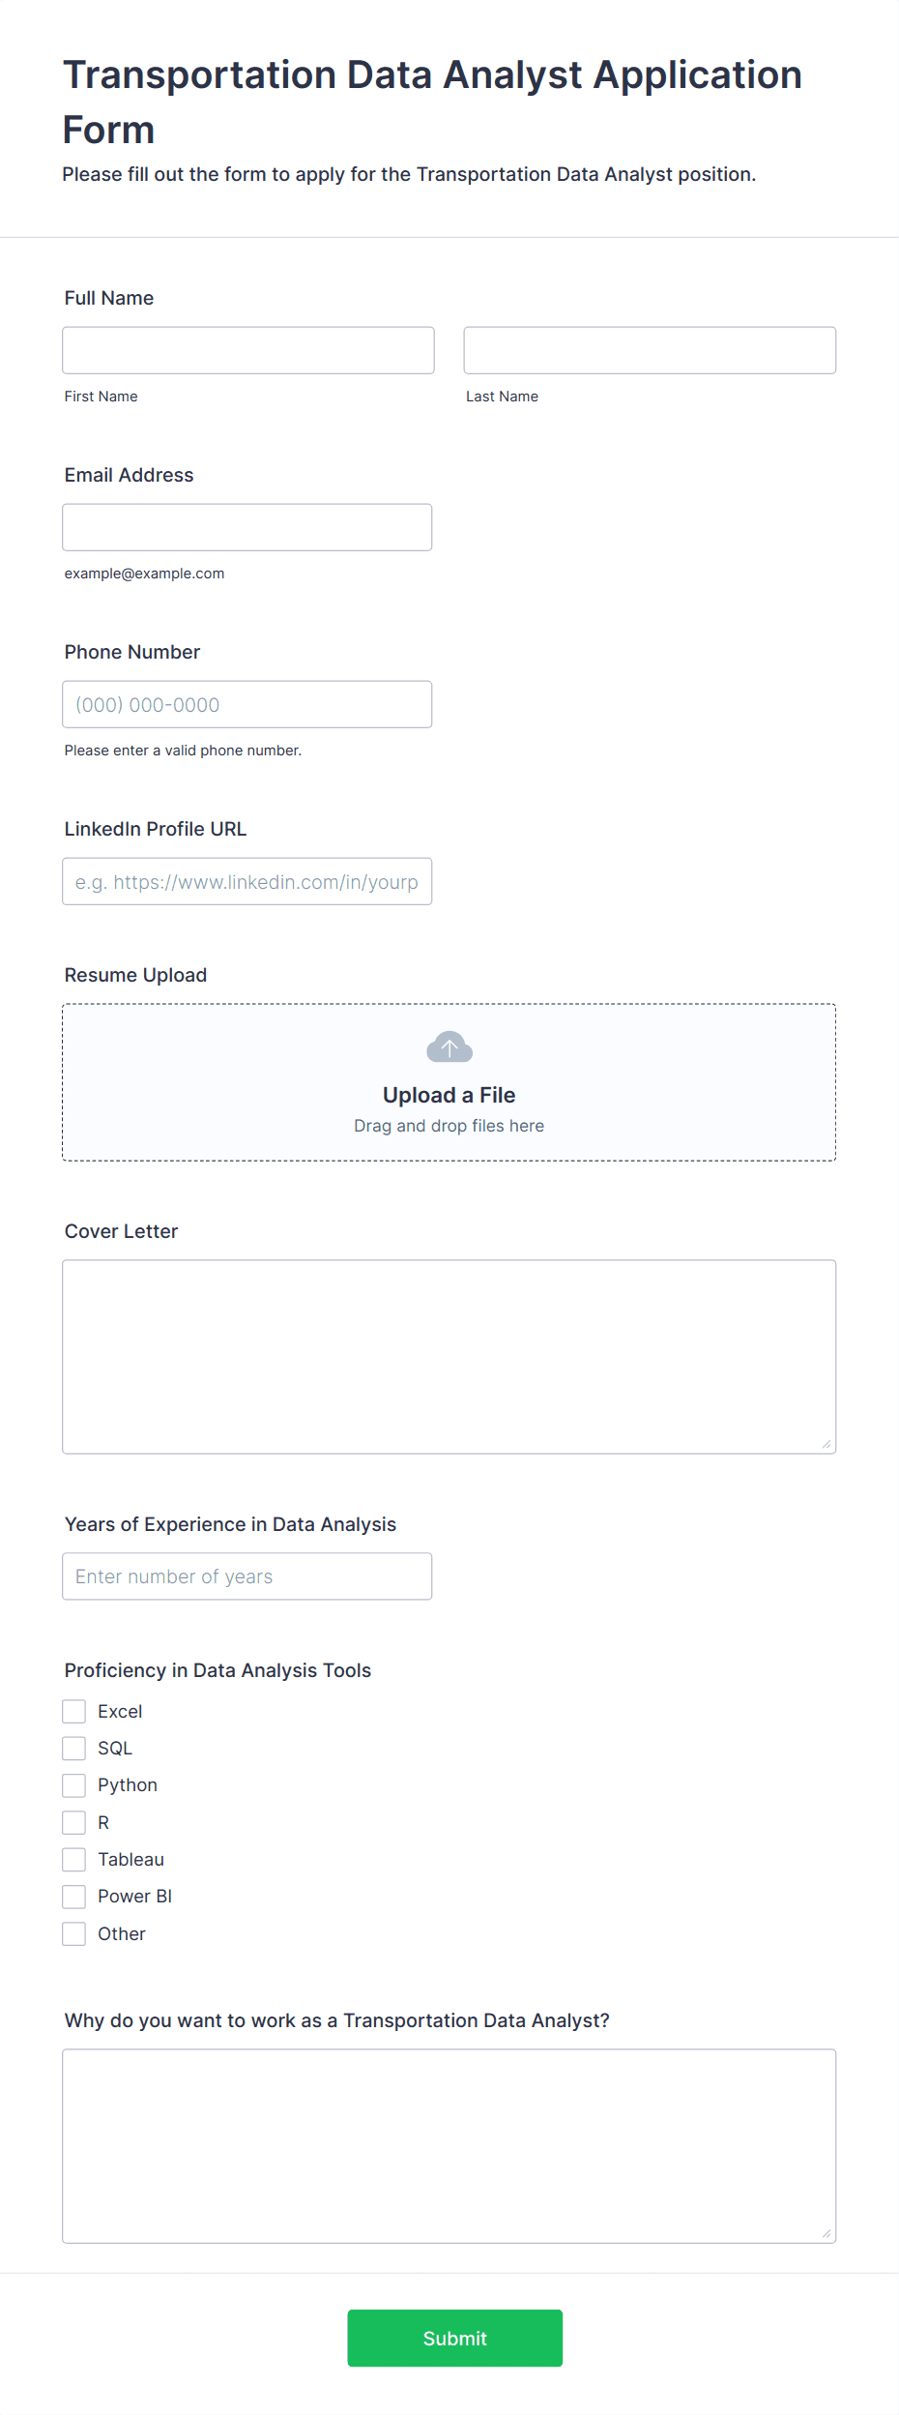Click the LinkedIn Profile URL field

click(247, 881)
